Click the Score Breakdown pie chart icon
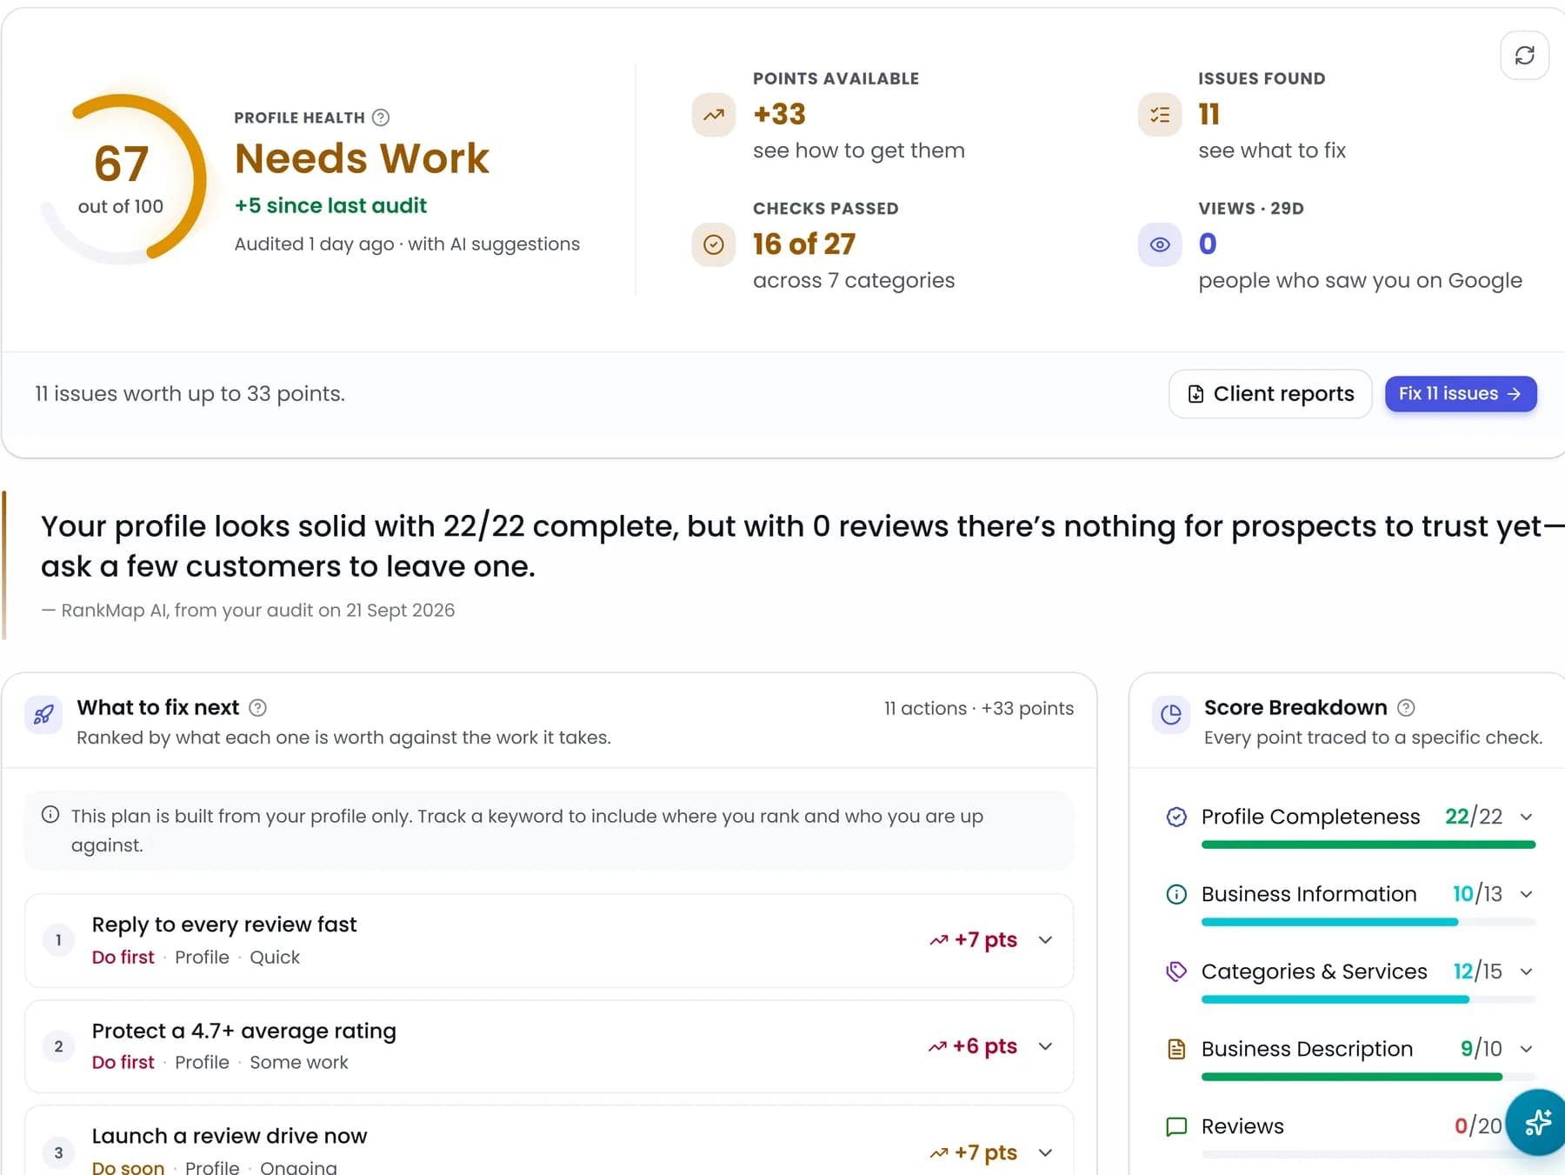 (x=1171, y=715)
